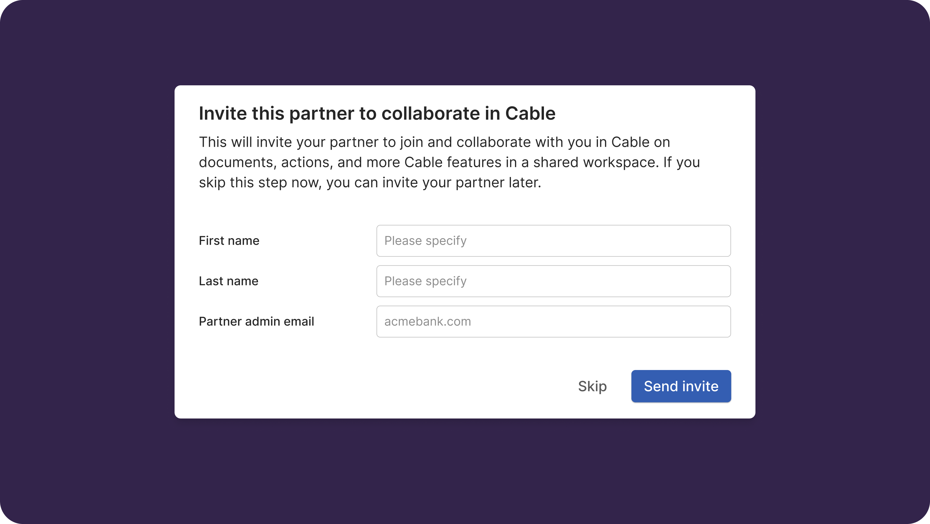Select the Partner admin email label text
The width and height of the screenshot is (930, 524).
pyautogui.click(x=256, y=321)
